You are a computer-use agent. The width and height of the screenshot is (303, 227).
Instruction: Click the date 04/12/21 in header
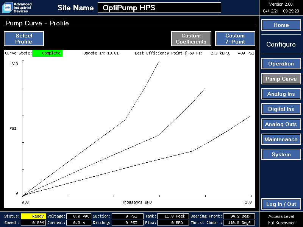270,11
